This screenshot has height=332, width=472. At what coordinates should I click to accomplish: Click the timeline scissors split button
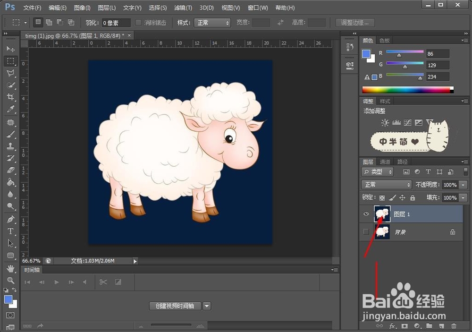click(x=103, y=282)
